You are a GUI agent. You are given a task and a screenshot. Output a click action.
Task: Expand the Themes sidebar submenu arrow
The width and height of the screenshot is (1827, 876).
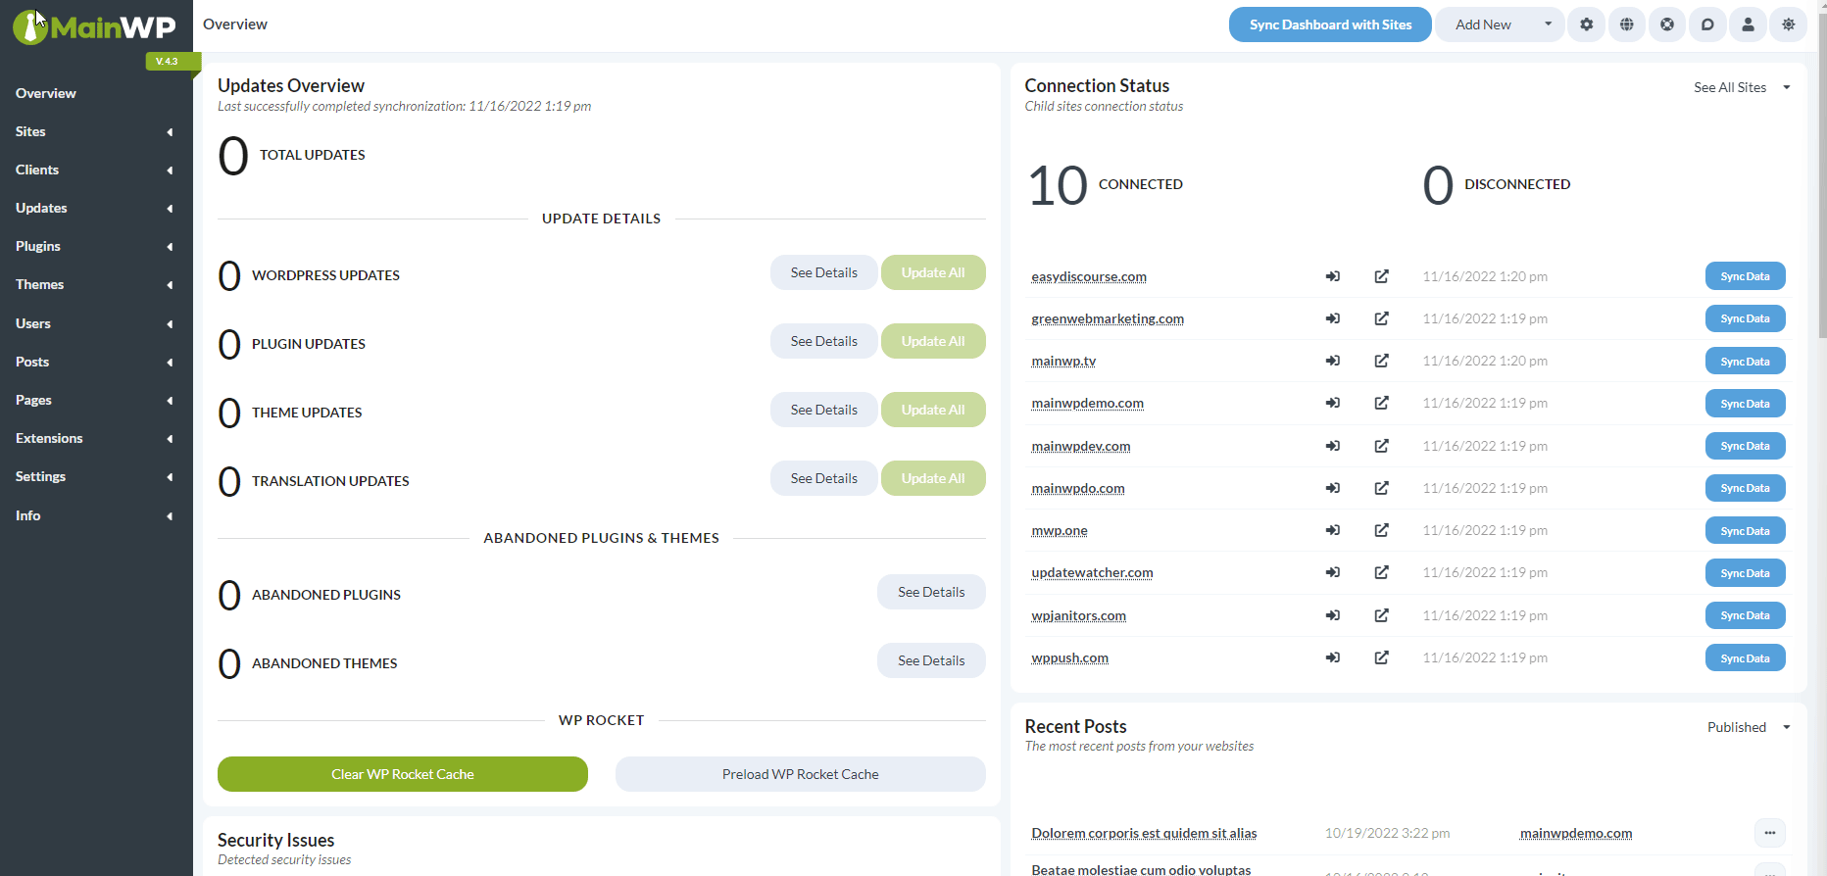tap(170, 285)
